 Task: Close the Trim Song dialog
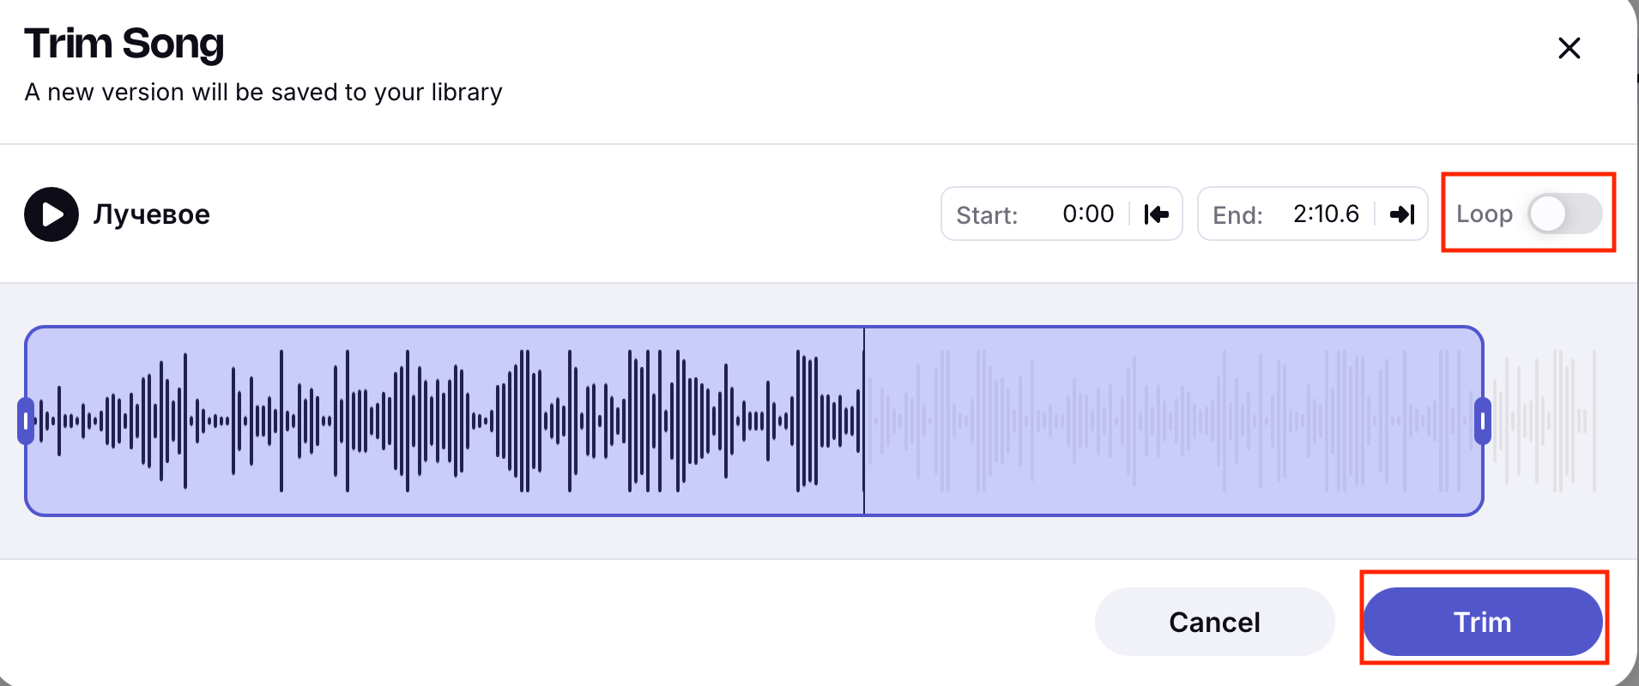[x=1569, y=48]
